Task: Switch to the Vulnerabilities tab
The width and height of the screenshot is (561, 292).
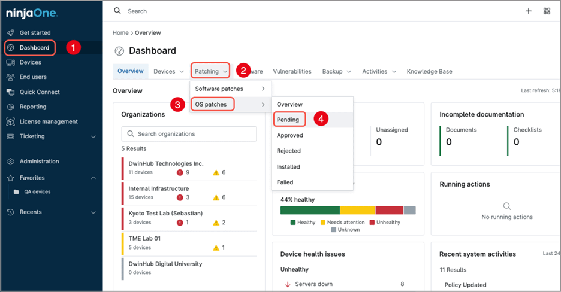Action: 292,71
